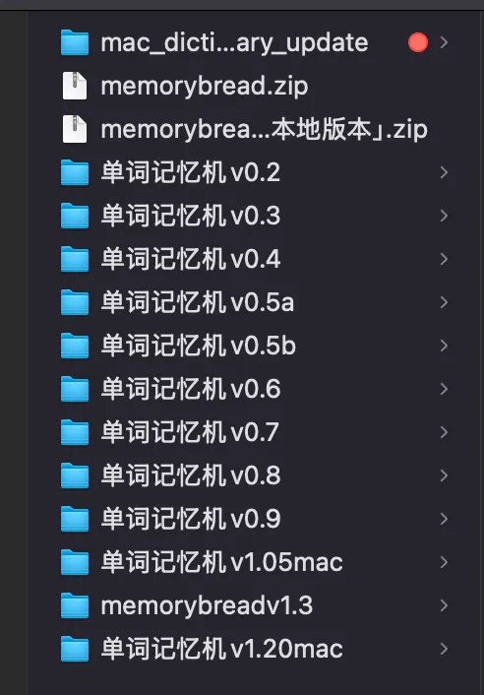The width and height of the screenshot is (484, 695).
Task: Click the 本地版本 zip archive icon
Action: pyautogui.click(x=75, y=129)
